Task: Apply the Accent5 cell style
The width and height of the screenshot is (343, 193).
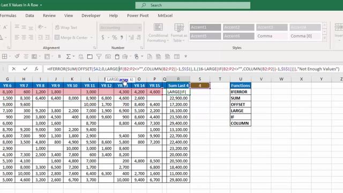Action: 205,36
